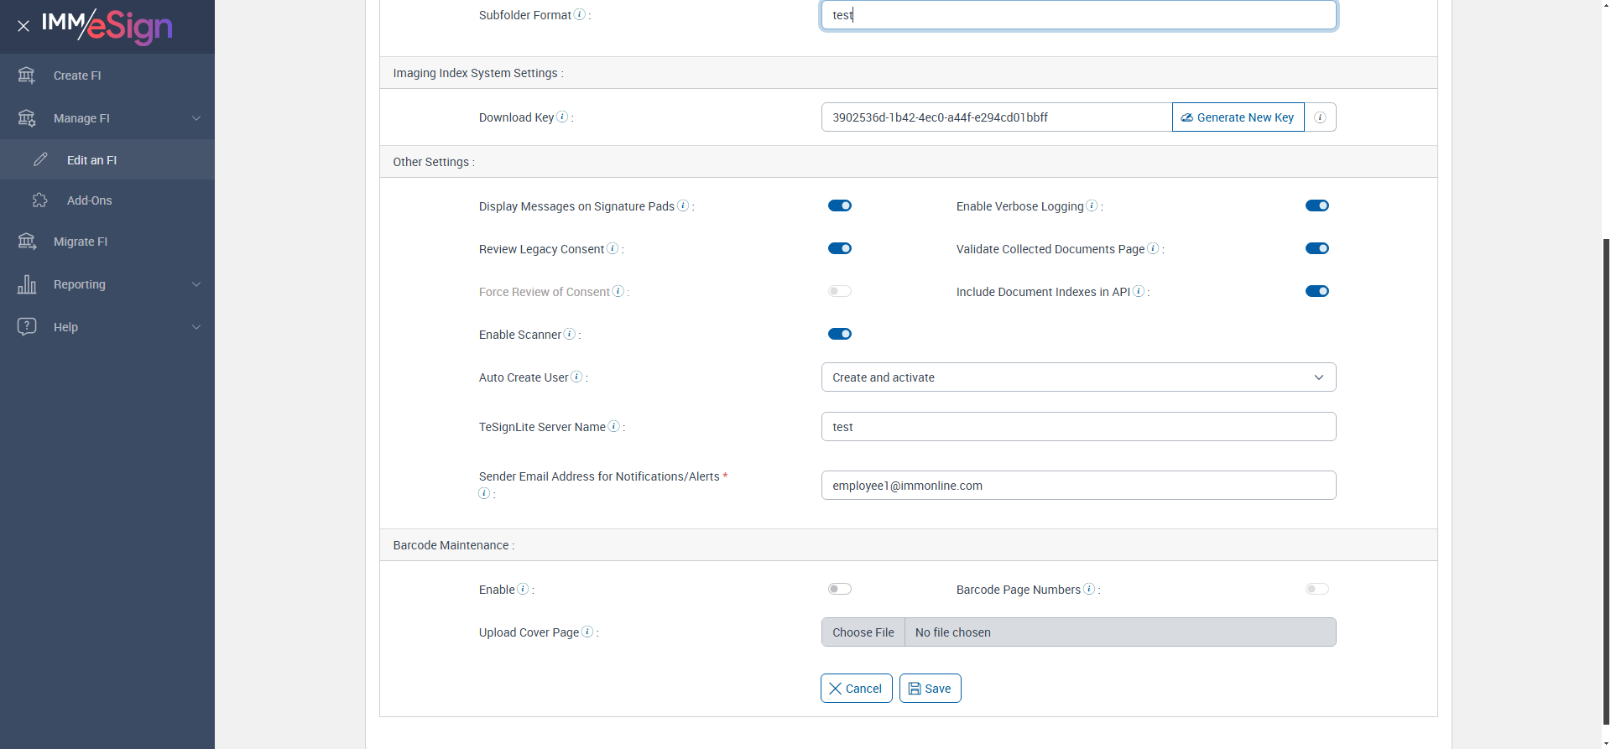
Task: Enable the Barcode Maintenance toggle
Action: click(x=840, y=589)
